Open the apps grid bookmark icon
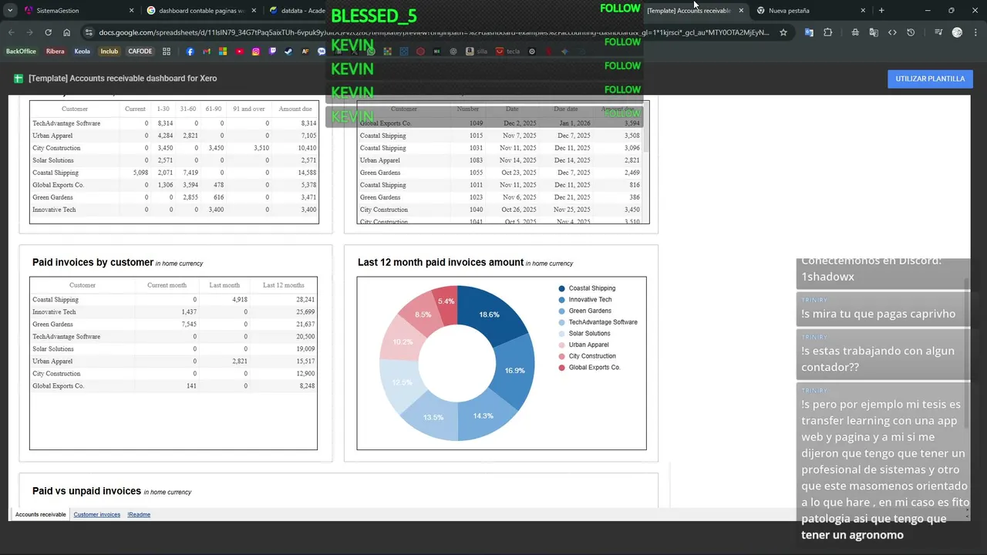The width and height of the screenshot is (987, 555). click(x=166, y=52)
